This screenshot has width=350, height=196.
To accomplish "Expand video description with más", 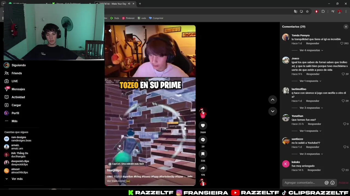I will 190,176.
